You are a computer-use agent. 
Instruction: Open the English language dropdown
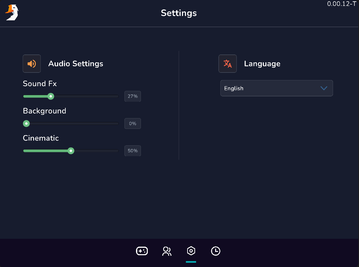point(277,88)
